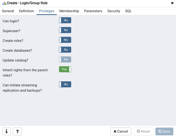This screenshot has height=137, width=176.
Task: Click the Cancel button
Action: tap(121, 131)
